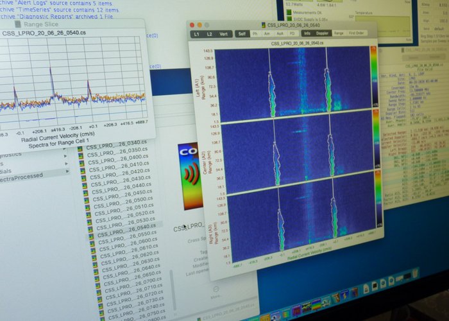The height and width of the screenshot is (321, 449).
Task: Select file CSS_LPRO_...26_0430.cs
Action: pos(121,181)
